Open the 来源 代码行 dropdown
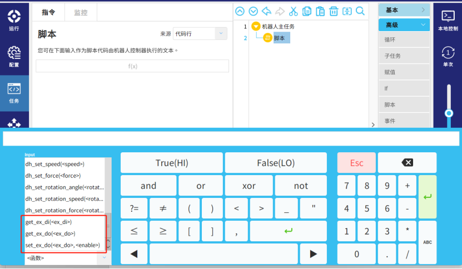462x269 pixels. (x=200, y=34)
